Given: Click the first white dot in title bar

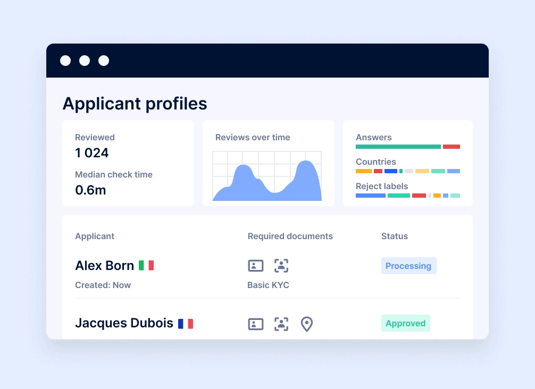Looking at the screenshot, I should 65,61.
